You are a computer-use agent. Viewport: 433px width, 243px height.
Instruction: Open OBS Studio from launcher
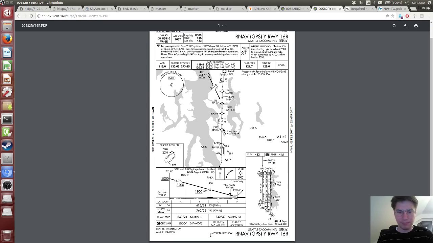point(7,185)
